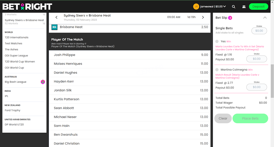274x147 pixels.
Task: Select Ben Dwarshuis at 15.00
Action: coord(130,135)
